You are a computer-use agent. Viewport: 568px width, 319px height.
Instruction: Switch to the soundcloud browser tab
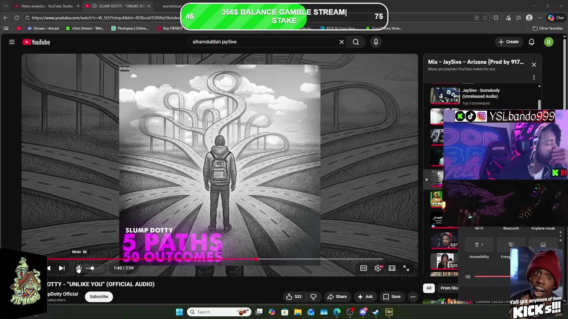pyautogui.click(x=169, y=6)
